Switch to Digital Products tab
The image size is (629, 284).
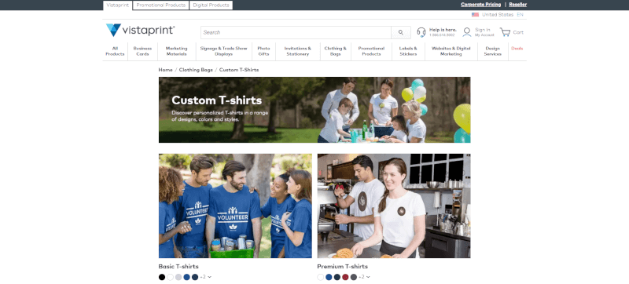point(211,5)
